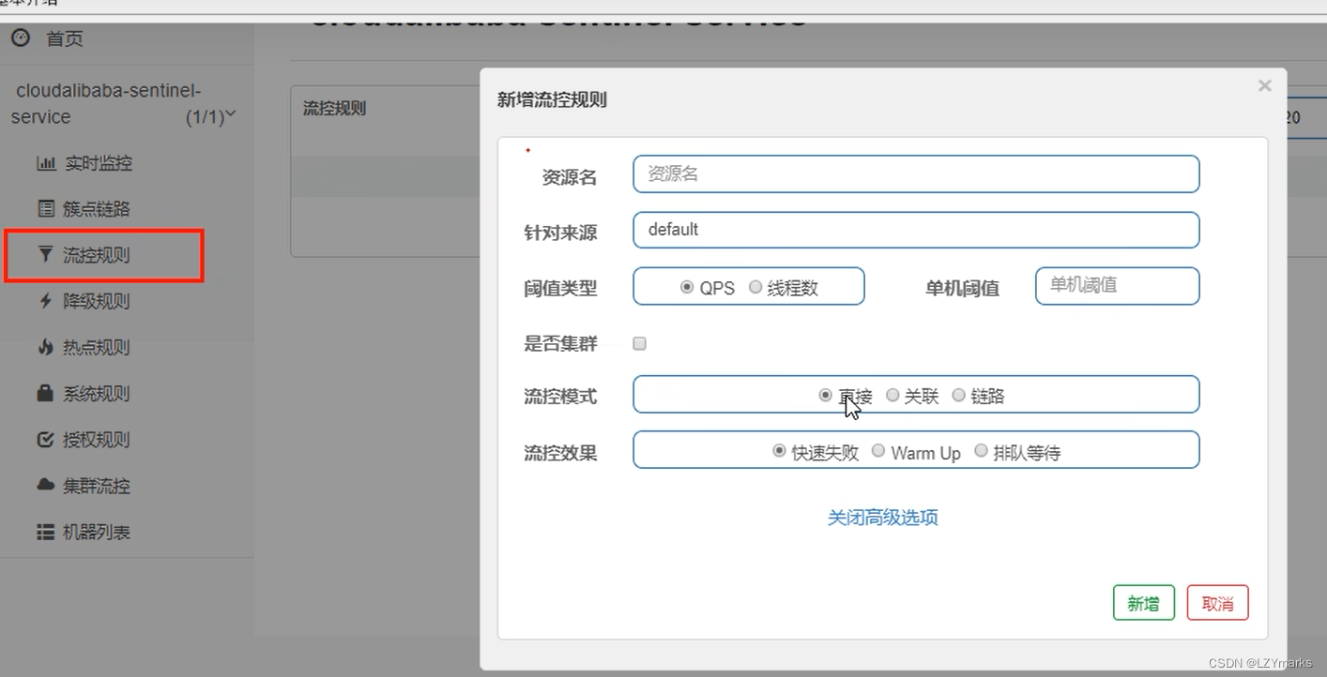The image size is (1327, 677).
Task: Open 簇点链路 menu item
Action: click(x=97, y=208)
